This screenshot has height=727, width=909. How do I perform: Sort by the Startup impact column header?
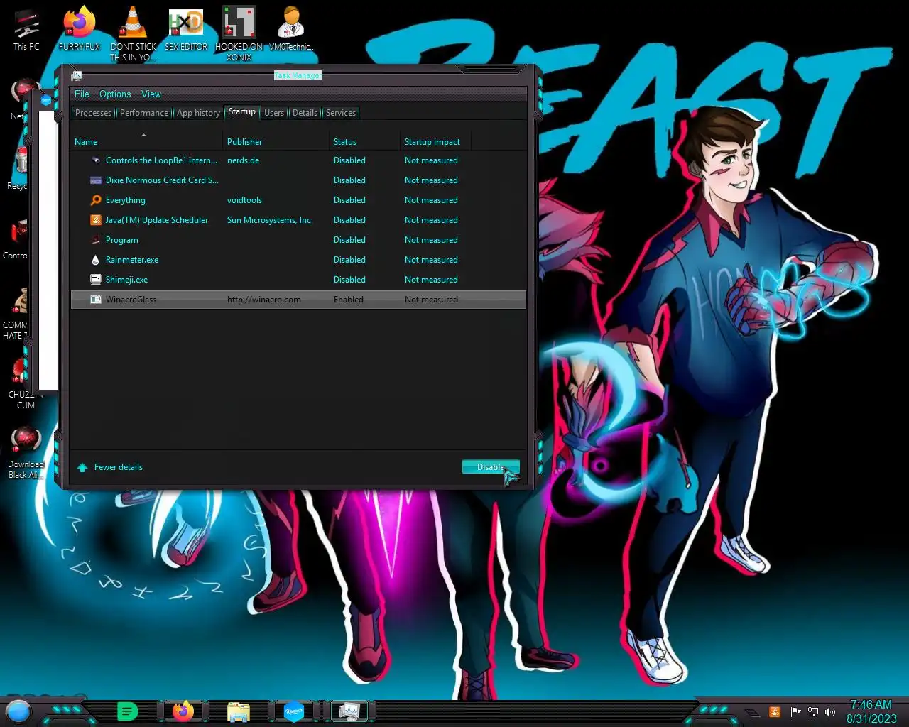(435, 141)
